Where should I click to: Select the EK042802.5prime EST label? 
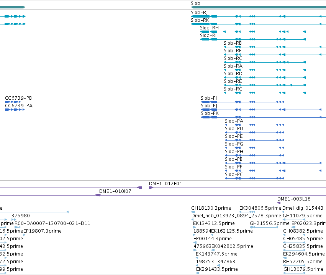[x=232, y=246]
